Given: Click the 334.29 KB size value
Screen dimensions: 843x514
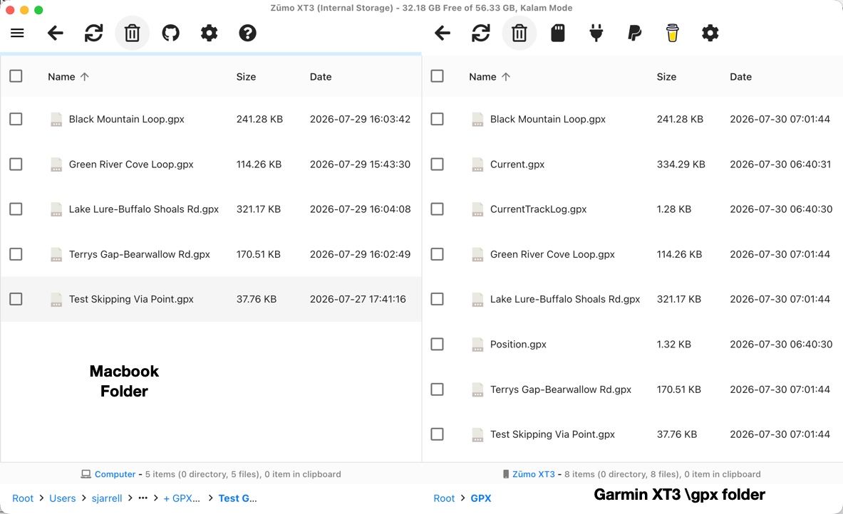Looking at the screenshot, I should click(681, 164).
